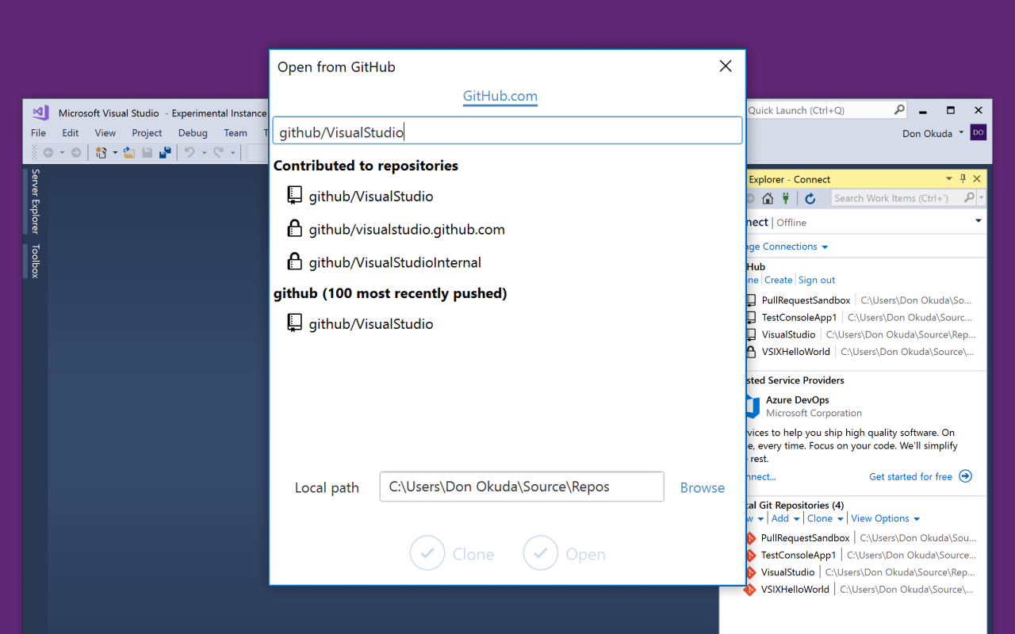Open the Manage Connections dropdown
This screenshot has width=1015, height=634.
coord(825,247)
